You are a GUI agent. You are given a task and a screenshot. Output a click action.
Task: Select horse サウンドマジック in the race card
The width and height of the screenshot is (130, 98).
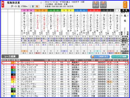coord(71,23)
